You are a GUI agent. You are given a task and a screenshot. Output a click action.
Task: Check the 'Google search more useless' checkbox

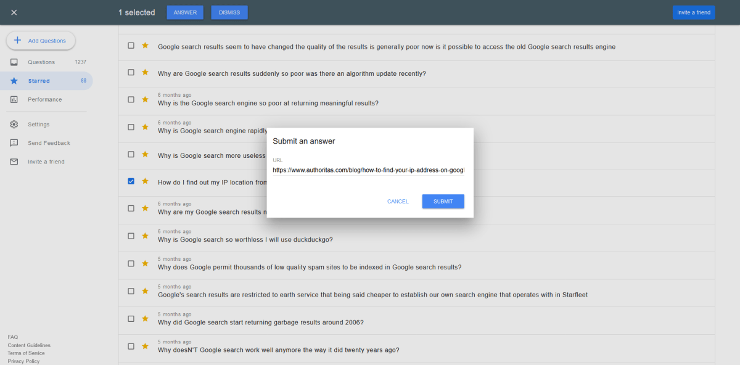point(131,154)
